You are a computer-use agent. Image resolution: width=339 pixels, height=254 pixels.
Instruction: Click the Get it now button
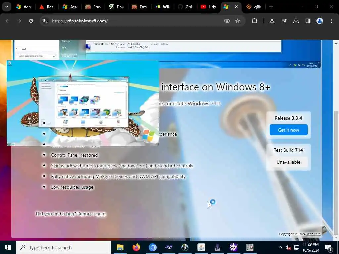288,130
